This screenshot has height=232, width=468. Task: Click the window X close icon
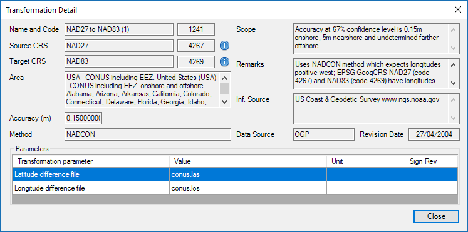pos(457,10)
